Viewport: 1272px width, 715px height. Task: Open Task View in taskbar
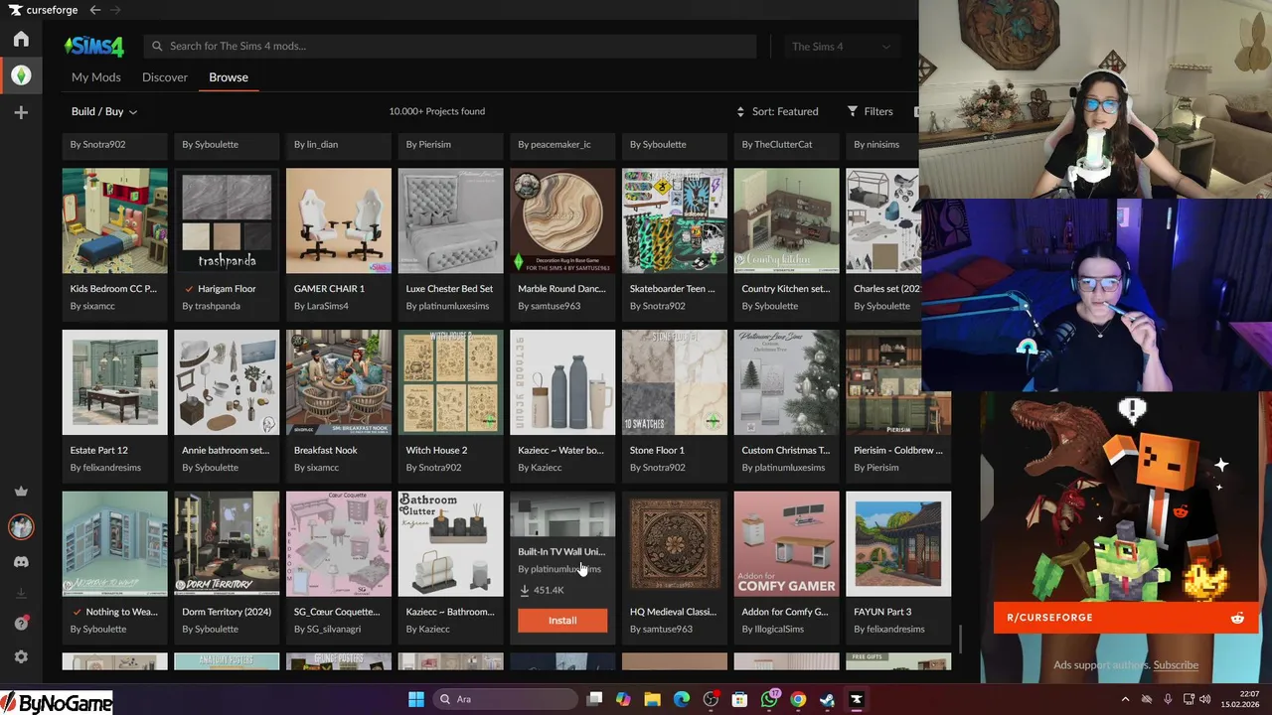(x=594, y=699)
